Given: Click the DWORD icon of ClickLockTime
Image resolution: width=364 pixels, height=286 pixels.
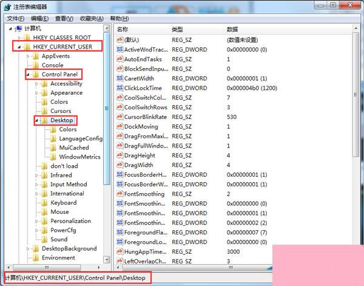Looking at the screenshot, I should pyautogui.click(x=120, y=88).
